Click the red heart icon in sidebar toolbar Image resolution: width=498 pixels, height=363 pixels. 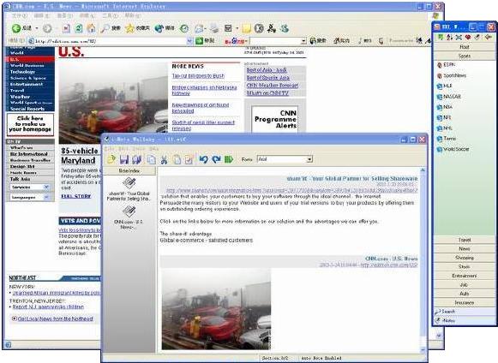pos(467,38)
